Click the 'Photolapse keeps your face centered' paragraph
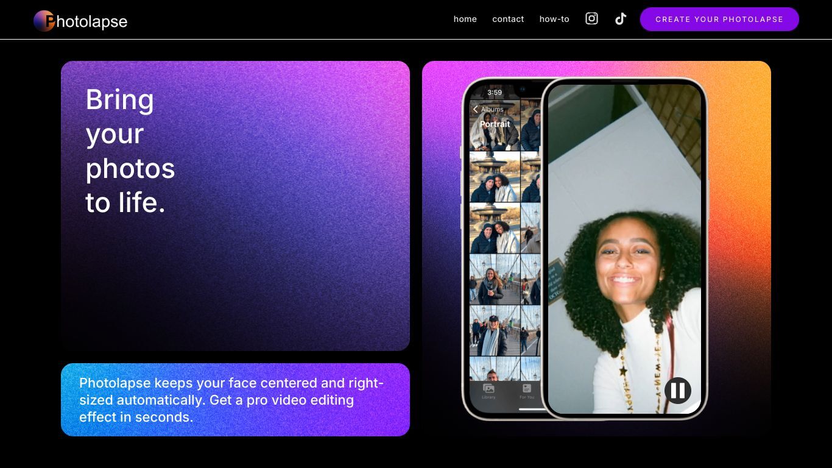The image size is (832, 468). point(231,400)
